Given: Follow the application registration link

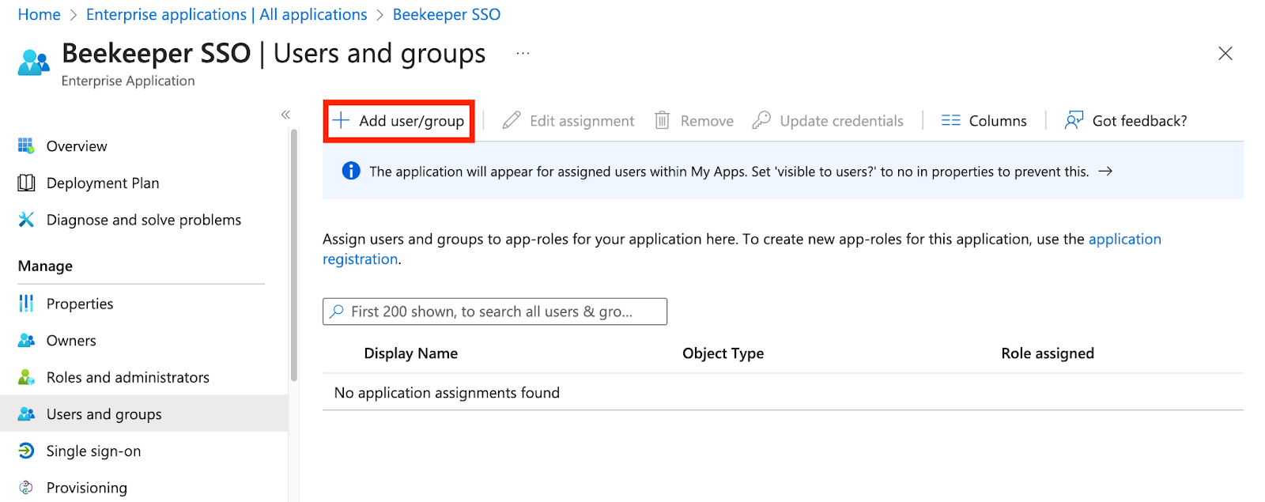Looking at the screenshot, I should click(1125, 239).
